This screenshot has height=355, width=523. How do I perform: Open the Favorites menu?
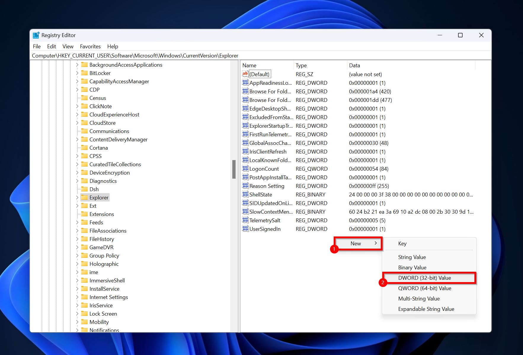coord(90,47)
